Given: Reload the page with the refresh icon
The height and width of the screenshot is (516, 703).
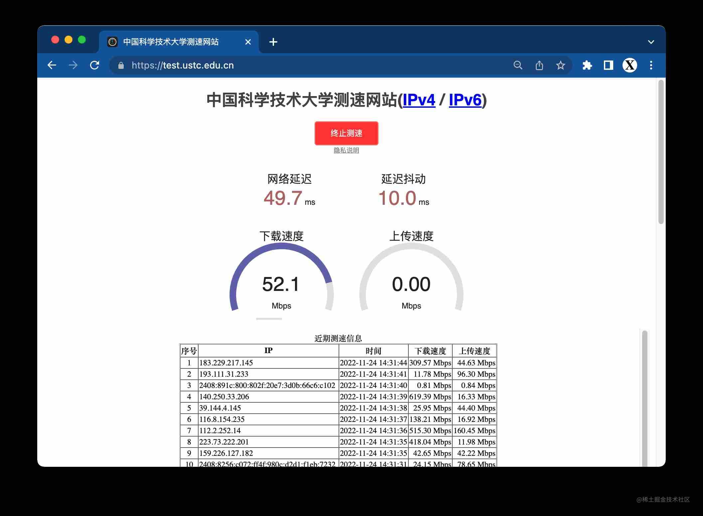Looking at the screenshot, I should [x=95, y=65].
